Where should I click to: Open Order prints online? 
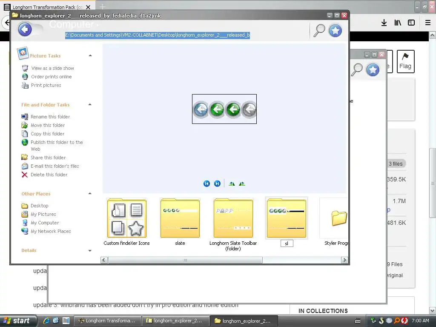[x=52, y=77]
